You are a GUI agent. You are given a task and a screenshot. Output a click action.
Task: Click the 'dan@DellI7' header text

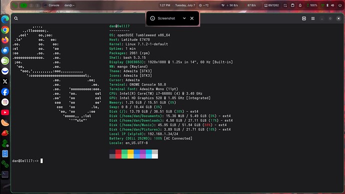(119, 26)
